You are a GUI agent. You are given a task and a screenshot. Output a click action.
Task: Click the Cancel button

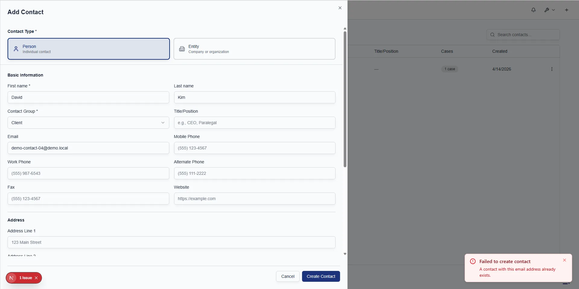[288, 276]
